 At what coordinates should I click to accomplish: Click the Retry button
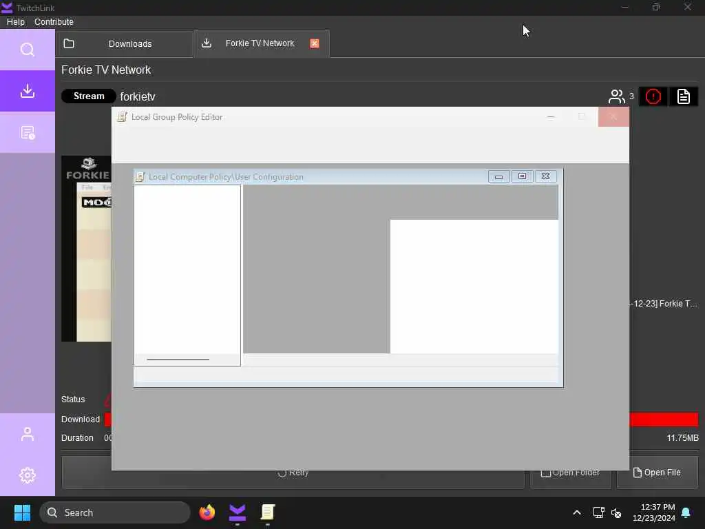pos(293,473)
